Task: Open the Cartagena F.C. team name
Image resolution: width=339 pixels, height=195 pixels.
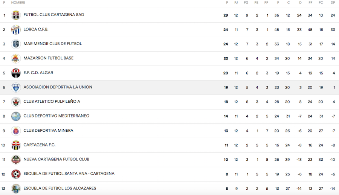Action: pyautogui.click(x=40, y=145)
